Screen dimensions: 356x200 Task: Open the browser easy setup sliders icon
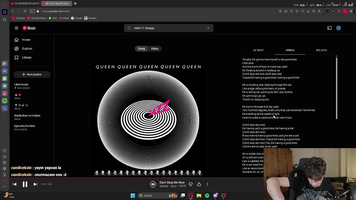click(x=314, y=11)
